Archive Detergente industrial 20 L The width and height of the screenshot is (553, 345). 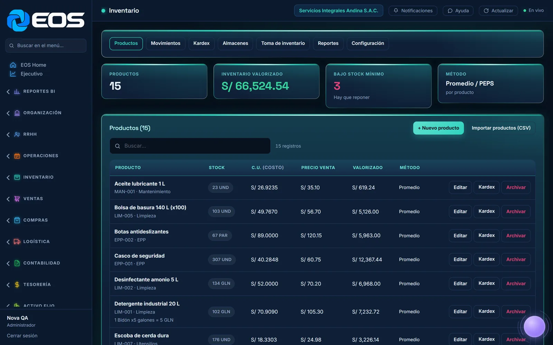click(x=516, y=312)
